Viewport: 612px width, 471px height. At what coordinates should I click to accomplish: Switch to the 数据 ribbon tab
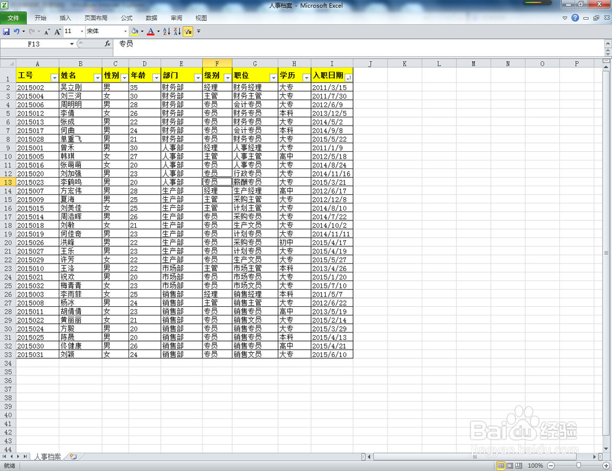[151, 18]
